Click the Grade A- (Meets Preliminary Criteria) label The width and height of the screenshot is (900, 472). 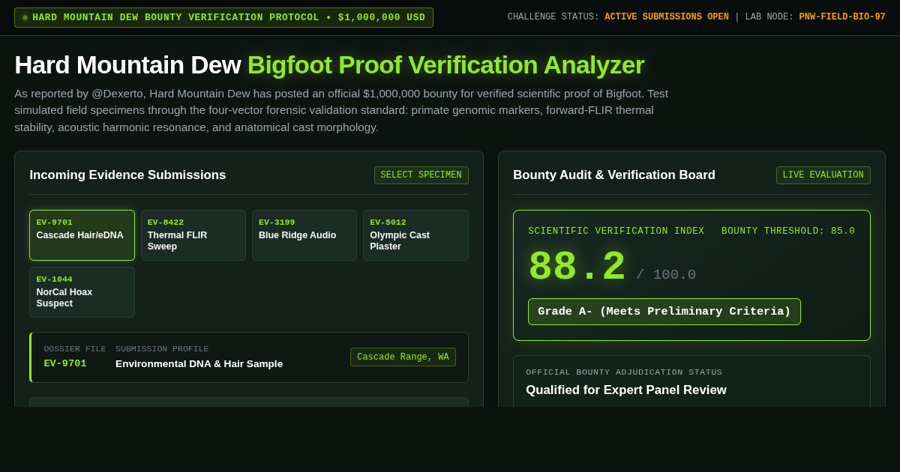(x=664, y=312)
